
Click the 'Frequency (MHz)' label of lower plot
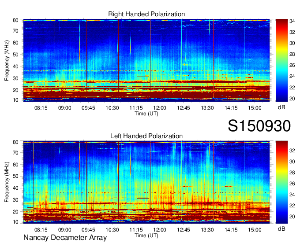[x=7, y=182]
